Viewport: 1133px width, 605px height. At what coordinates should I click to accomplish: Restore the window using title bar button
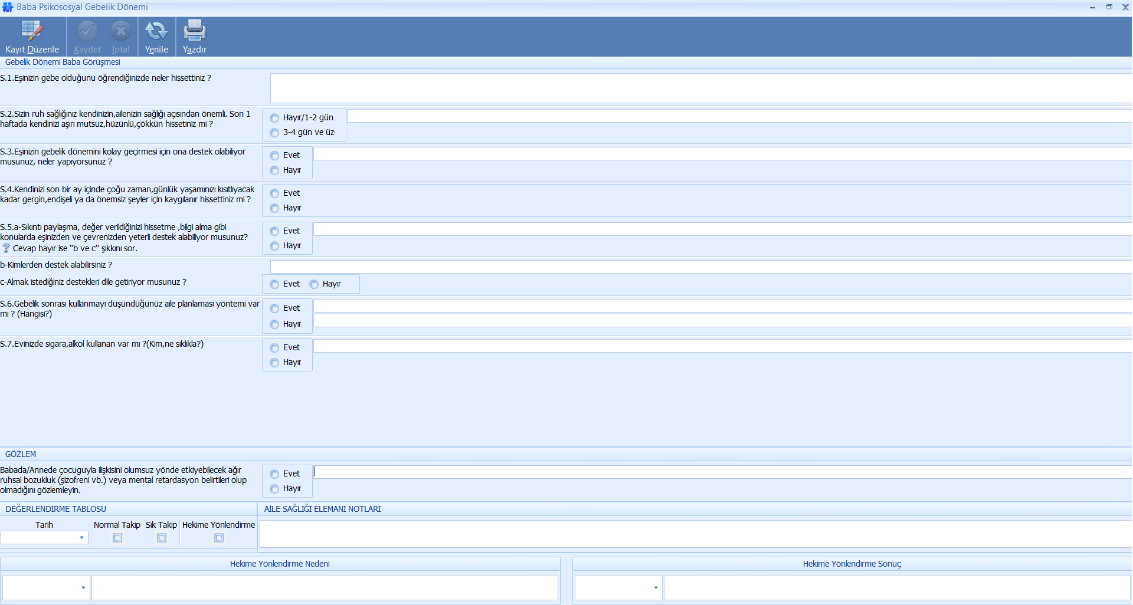1109,7
